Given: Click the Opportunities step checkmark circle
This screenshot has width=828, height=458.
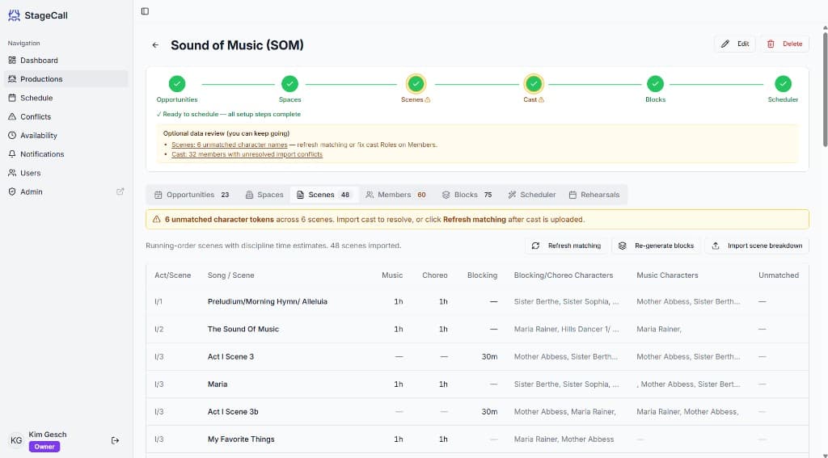Looking at the screenshot, I should [177, 84].
